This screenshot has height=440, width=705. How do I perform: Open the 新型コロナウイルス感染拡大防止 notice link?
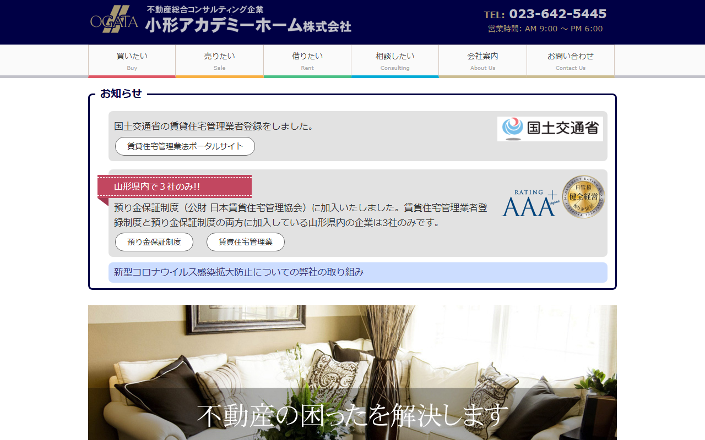coord(358,272)
